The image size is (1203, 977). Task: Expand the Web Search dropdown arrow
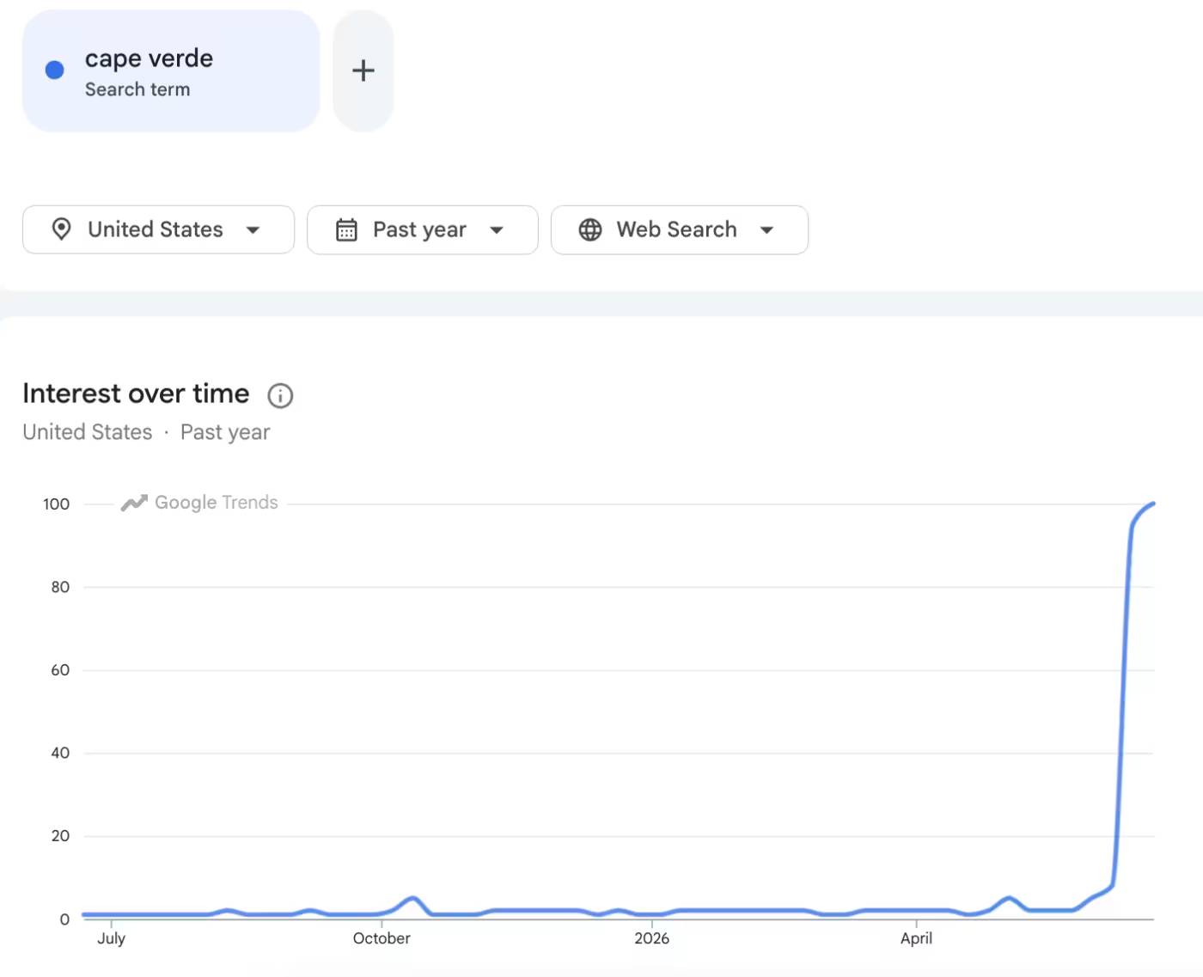pos(767,230)
